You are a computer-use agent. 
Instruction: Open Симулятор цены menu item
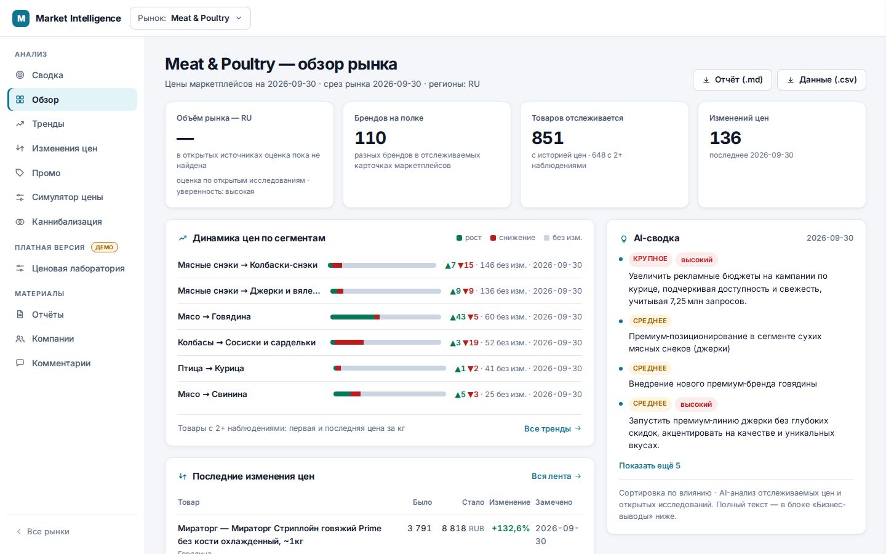click(x=72, y=197)
